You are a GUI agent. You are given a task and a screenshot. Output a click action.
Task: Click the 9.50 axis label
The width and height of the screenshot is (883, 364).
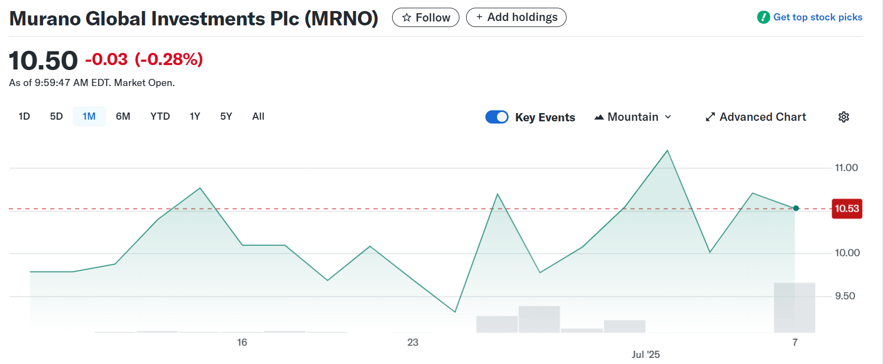(845, 296)
